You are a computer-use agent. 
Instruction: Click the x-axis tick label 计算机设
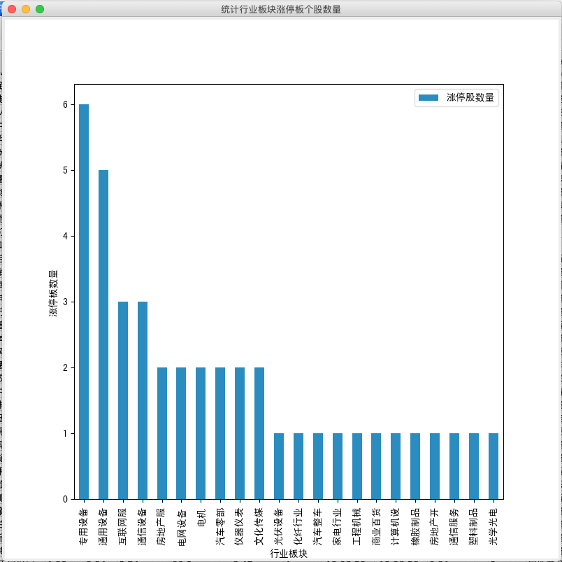point(396,526)
